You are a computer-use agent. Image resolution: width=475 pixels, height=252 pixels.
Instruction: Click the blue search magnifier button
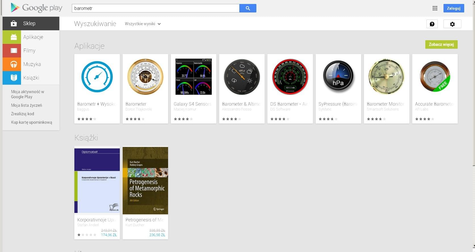tap(248, 8)
